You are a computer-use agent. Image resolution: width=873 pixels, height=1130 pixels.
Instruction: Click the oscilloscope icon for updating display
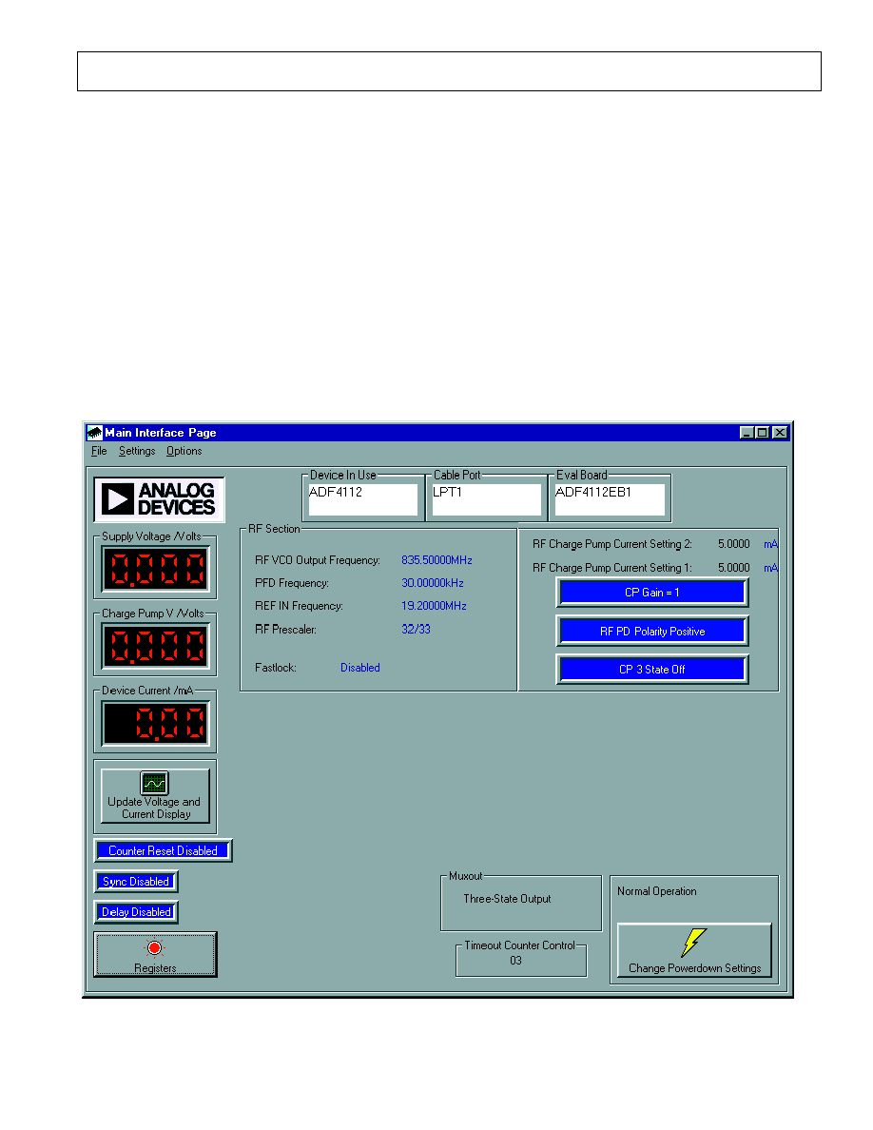point(154,782)
